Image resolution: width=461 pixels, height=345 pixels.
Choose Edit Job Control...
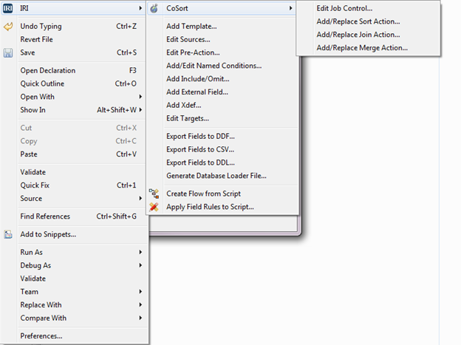tap(369, 9)
